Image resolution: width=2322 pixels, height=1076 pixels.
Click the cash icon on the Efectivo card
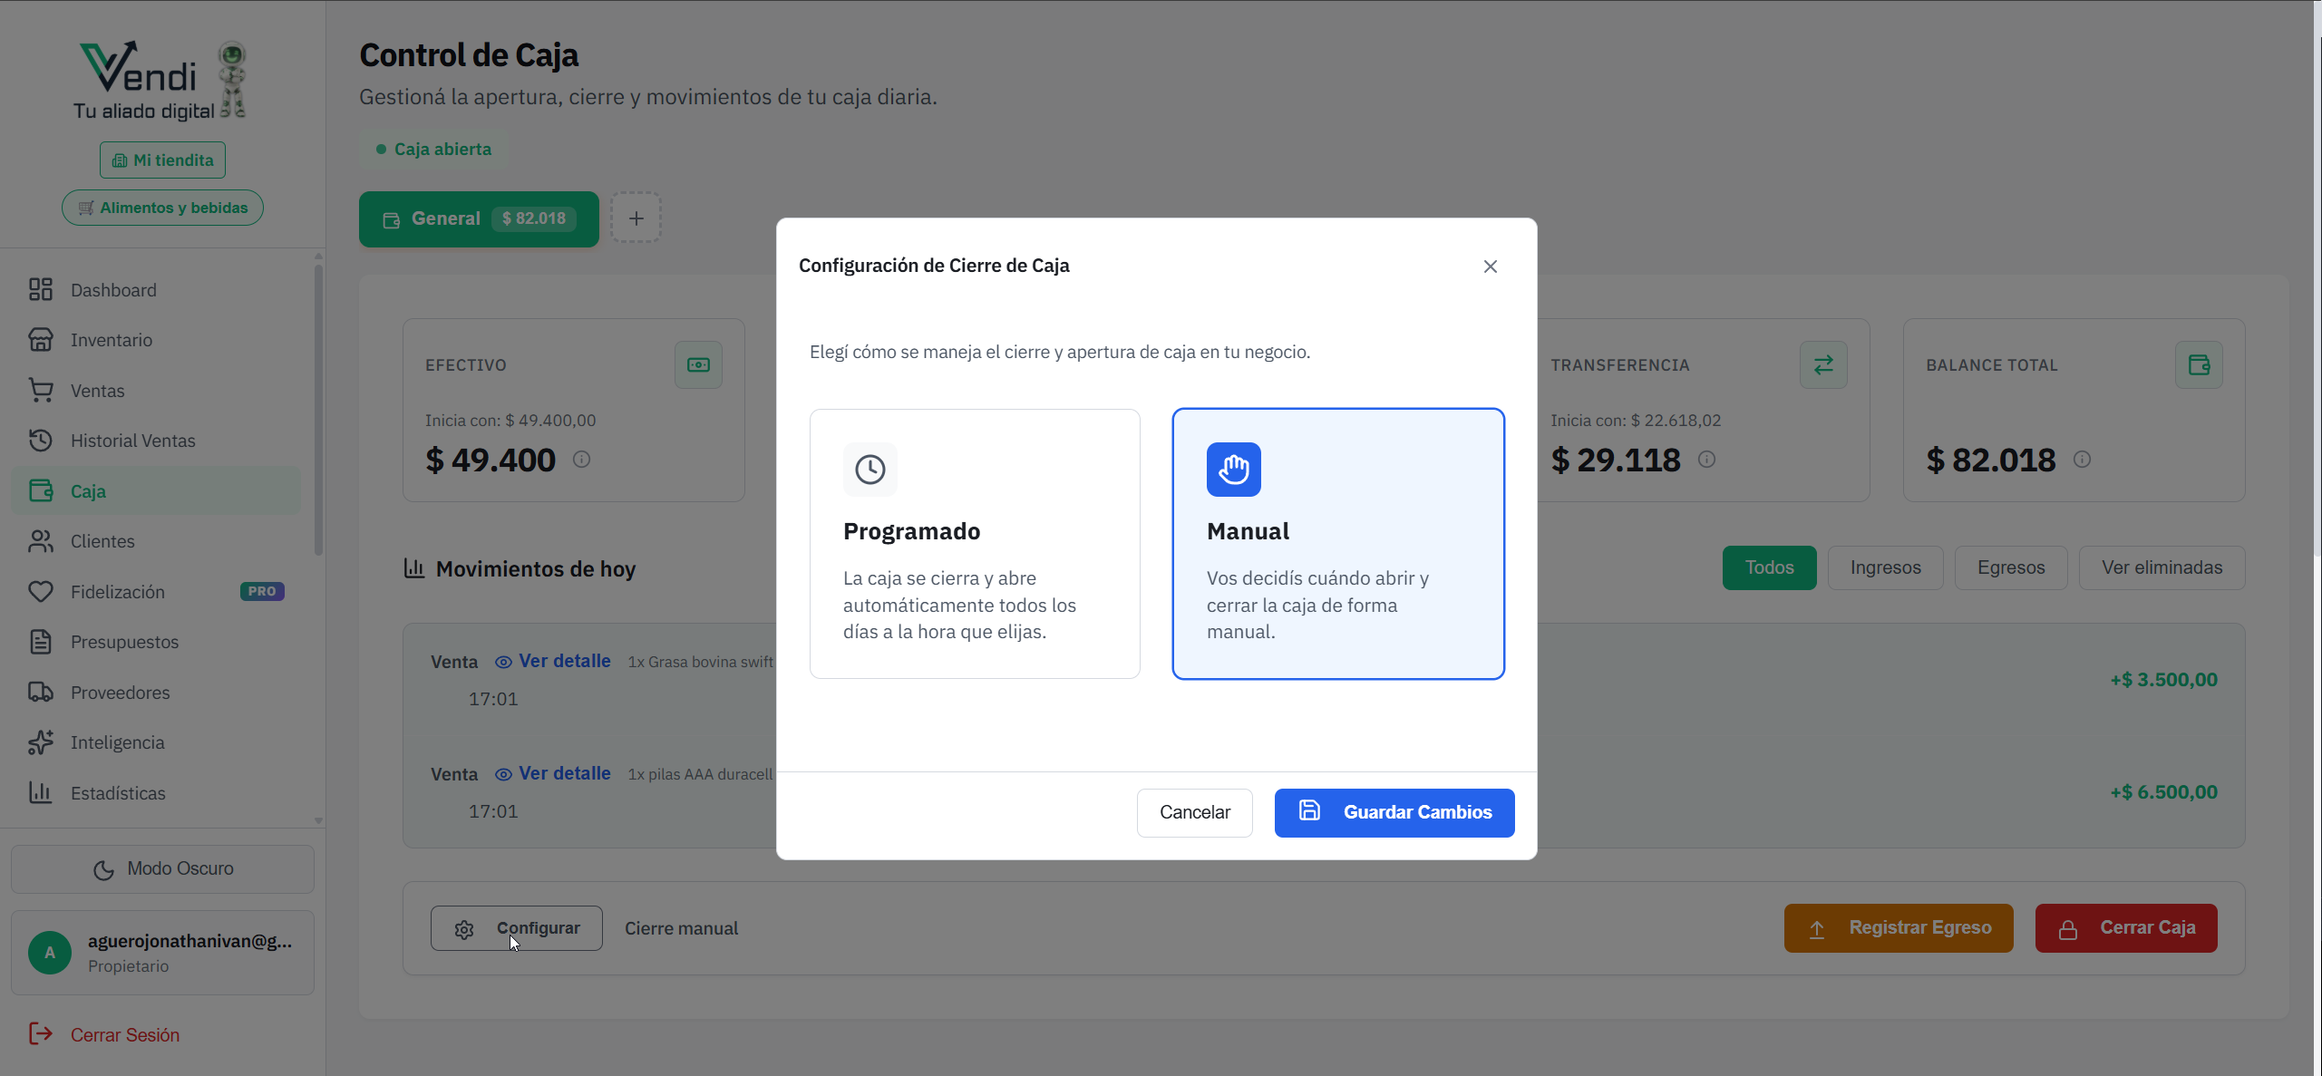pyautogui.click(x=697, y=364)
